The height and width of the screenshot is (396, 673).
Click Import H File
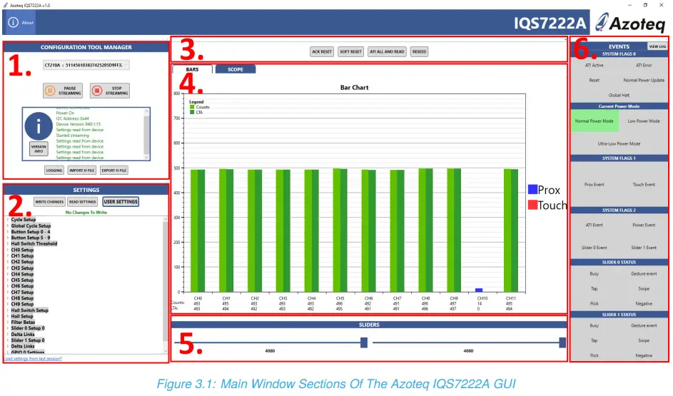click(x=81, y=171)
